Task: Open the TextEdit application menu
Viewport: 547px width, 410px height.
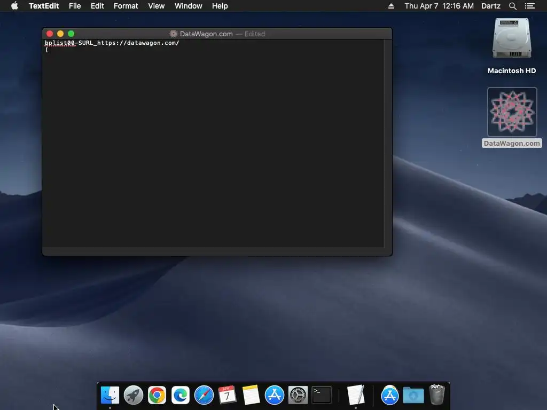Action: (44, 6)
